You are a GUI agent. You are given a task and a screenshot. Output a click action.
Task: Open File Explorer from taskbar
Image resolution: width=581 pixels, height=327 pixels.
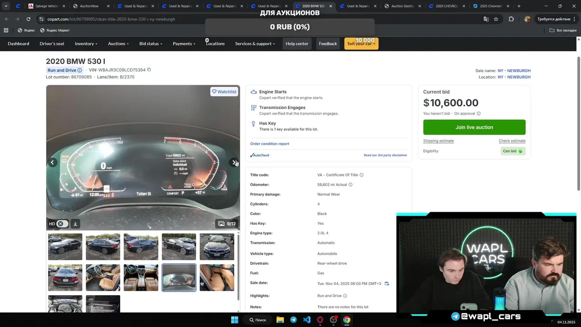click(280, 320)
